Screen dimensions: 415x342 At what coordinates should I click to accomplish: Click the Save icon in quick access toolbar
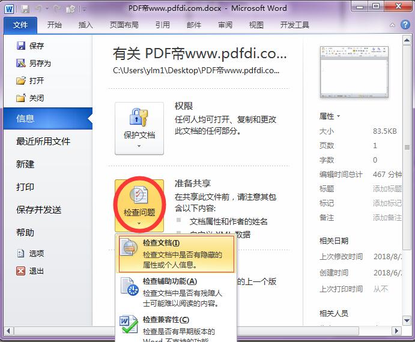25,9
